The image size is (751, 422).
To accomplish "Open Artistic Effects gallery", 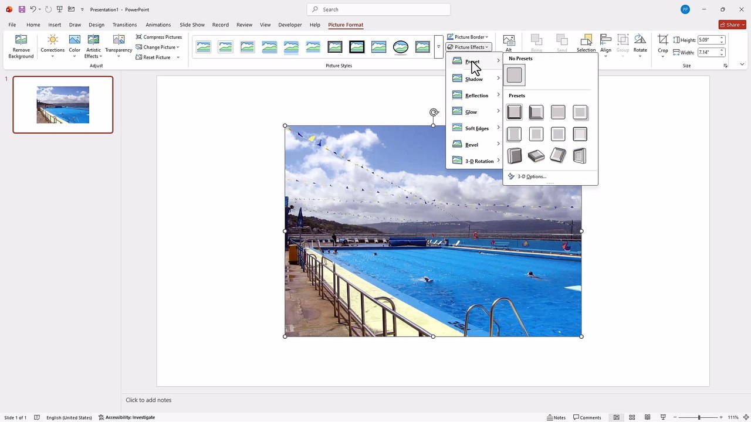I will pyautogui.click(x=93, y=46).
